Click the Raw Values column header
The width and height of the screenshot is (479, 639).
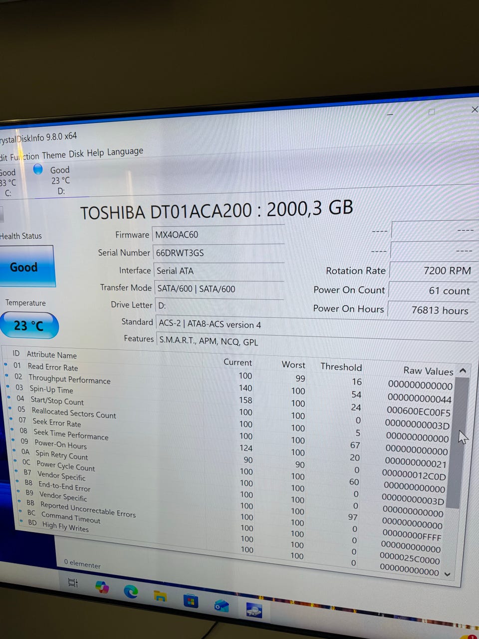click(x=428, y=370)
